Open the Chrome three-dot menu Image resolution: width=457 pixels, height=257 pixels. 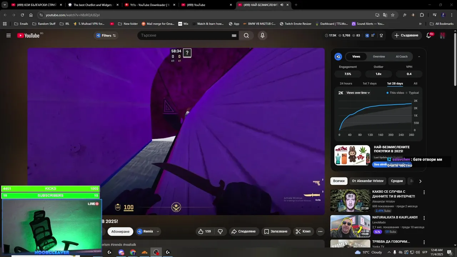(x=451, y=15)
